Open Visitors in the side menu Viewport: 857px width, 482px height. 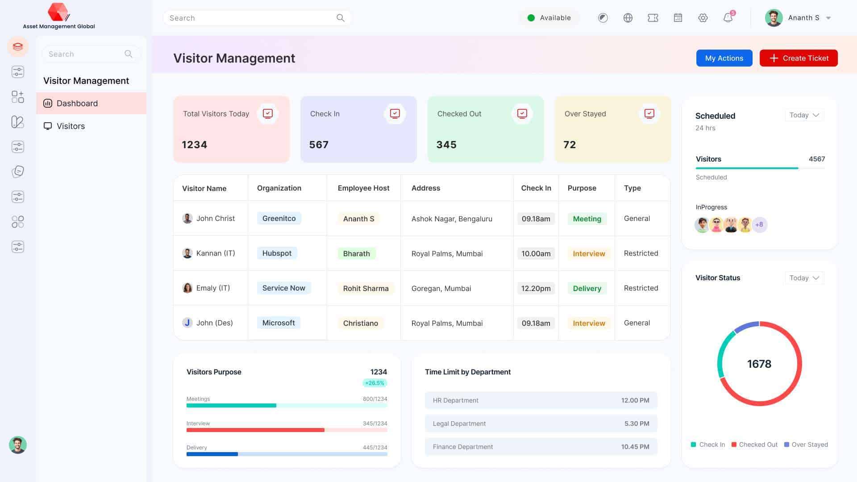tap(71, 126)
